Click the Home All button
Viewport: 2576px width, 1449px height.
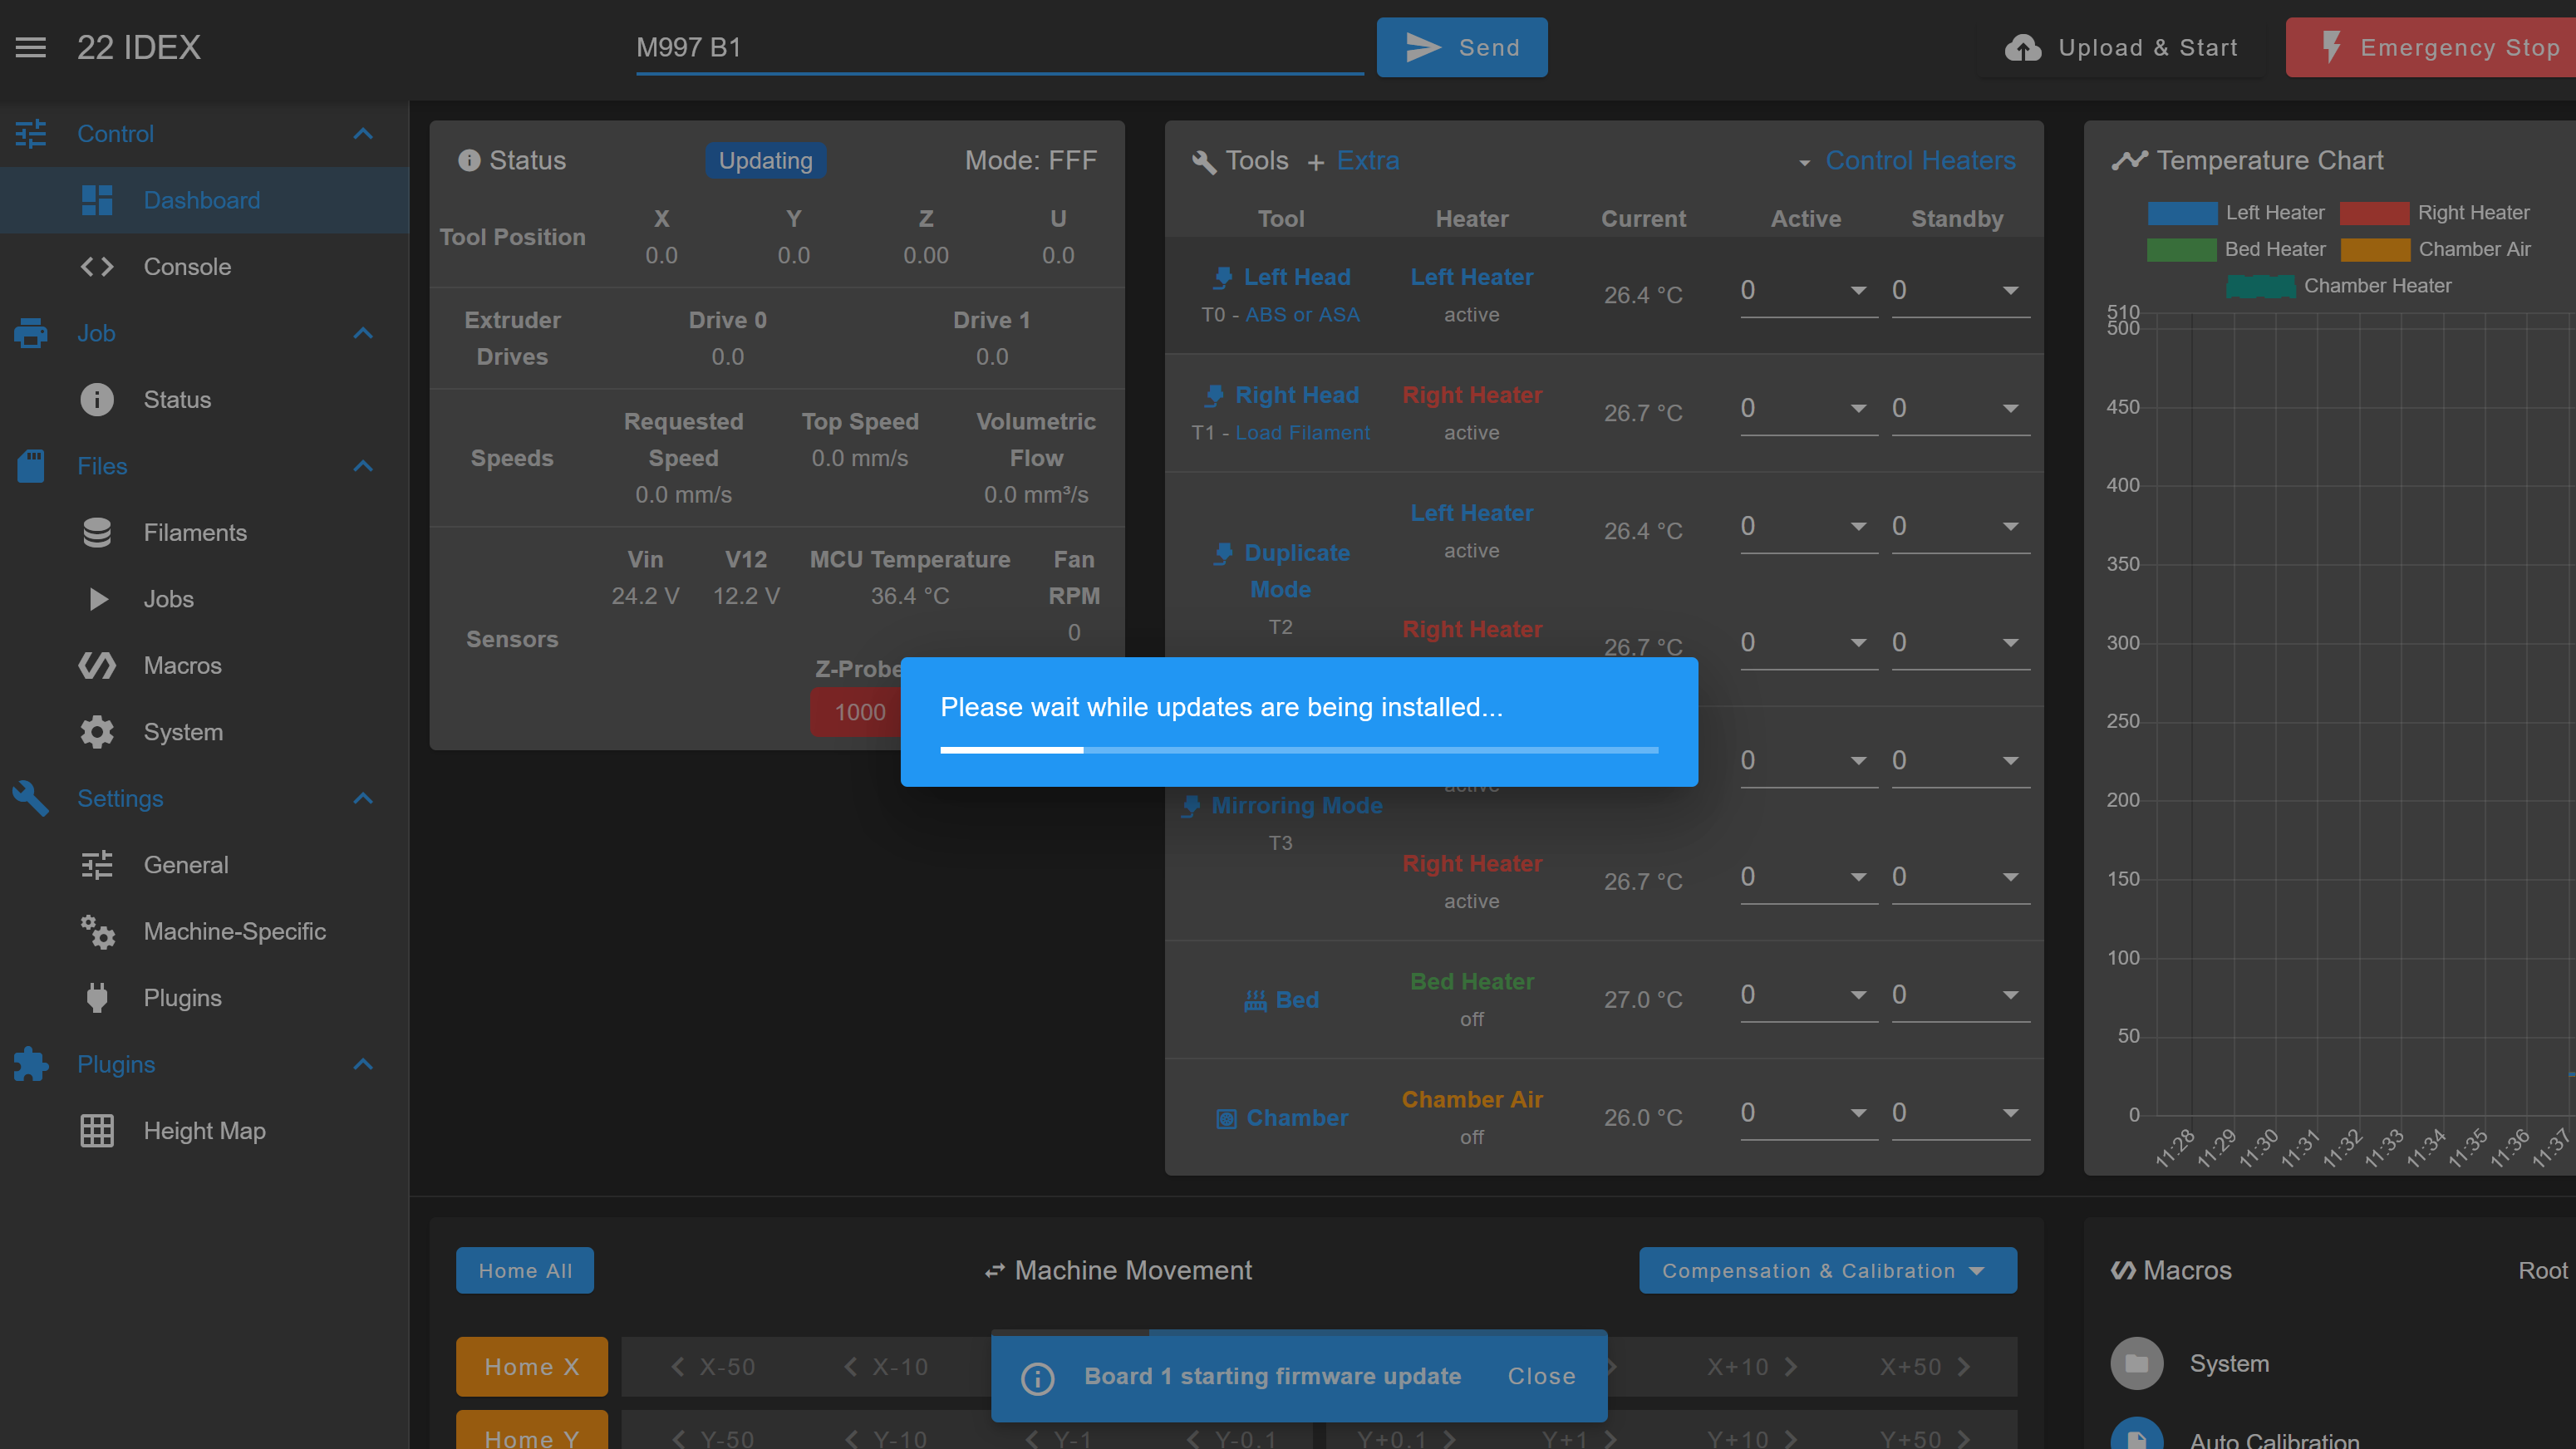point(525,1270)
